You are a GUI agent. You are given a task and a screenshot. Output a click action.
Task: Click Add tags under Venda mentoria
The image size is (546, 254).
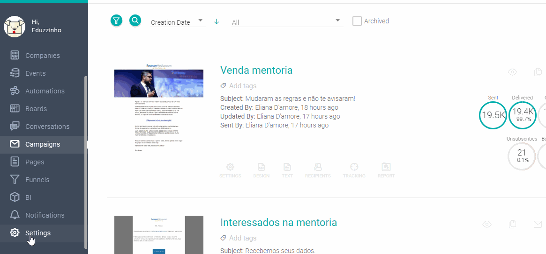(x=242, y=86)
